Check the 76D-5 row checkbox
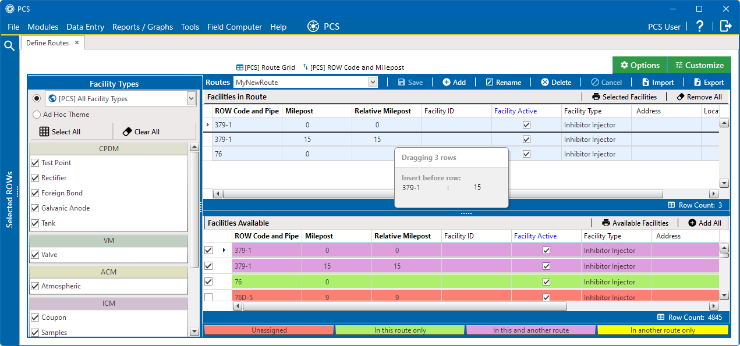The image size is (740, 346). pos(208,297)
